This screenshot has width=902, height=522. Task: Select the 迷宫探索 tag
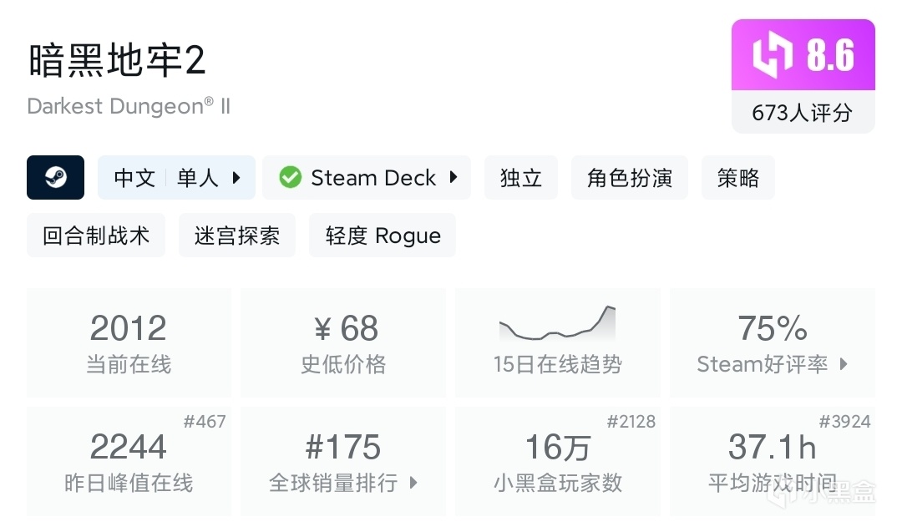tap(237, 236)
